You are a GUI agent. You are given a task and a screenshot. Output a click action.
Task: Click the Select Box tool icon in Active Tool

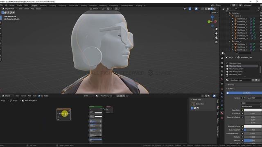pyautogui.click(x=193, y=104)
